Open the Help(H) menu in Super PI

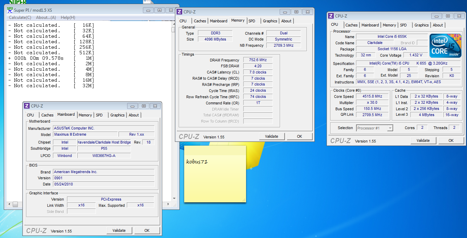coord(68,18)
